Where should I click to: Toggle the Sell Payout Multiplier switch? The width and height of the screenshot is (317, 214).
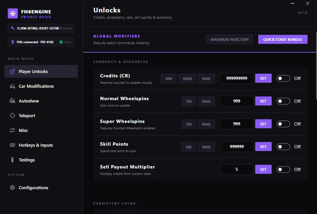(283, 169)
